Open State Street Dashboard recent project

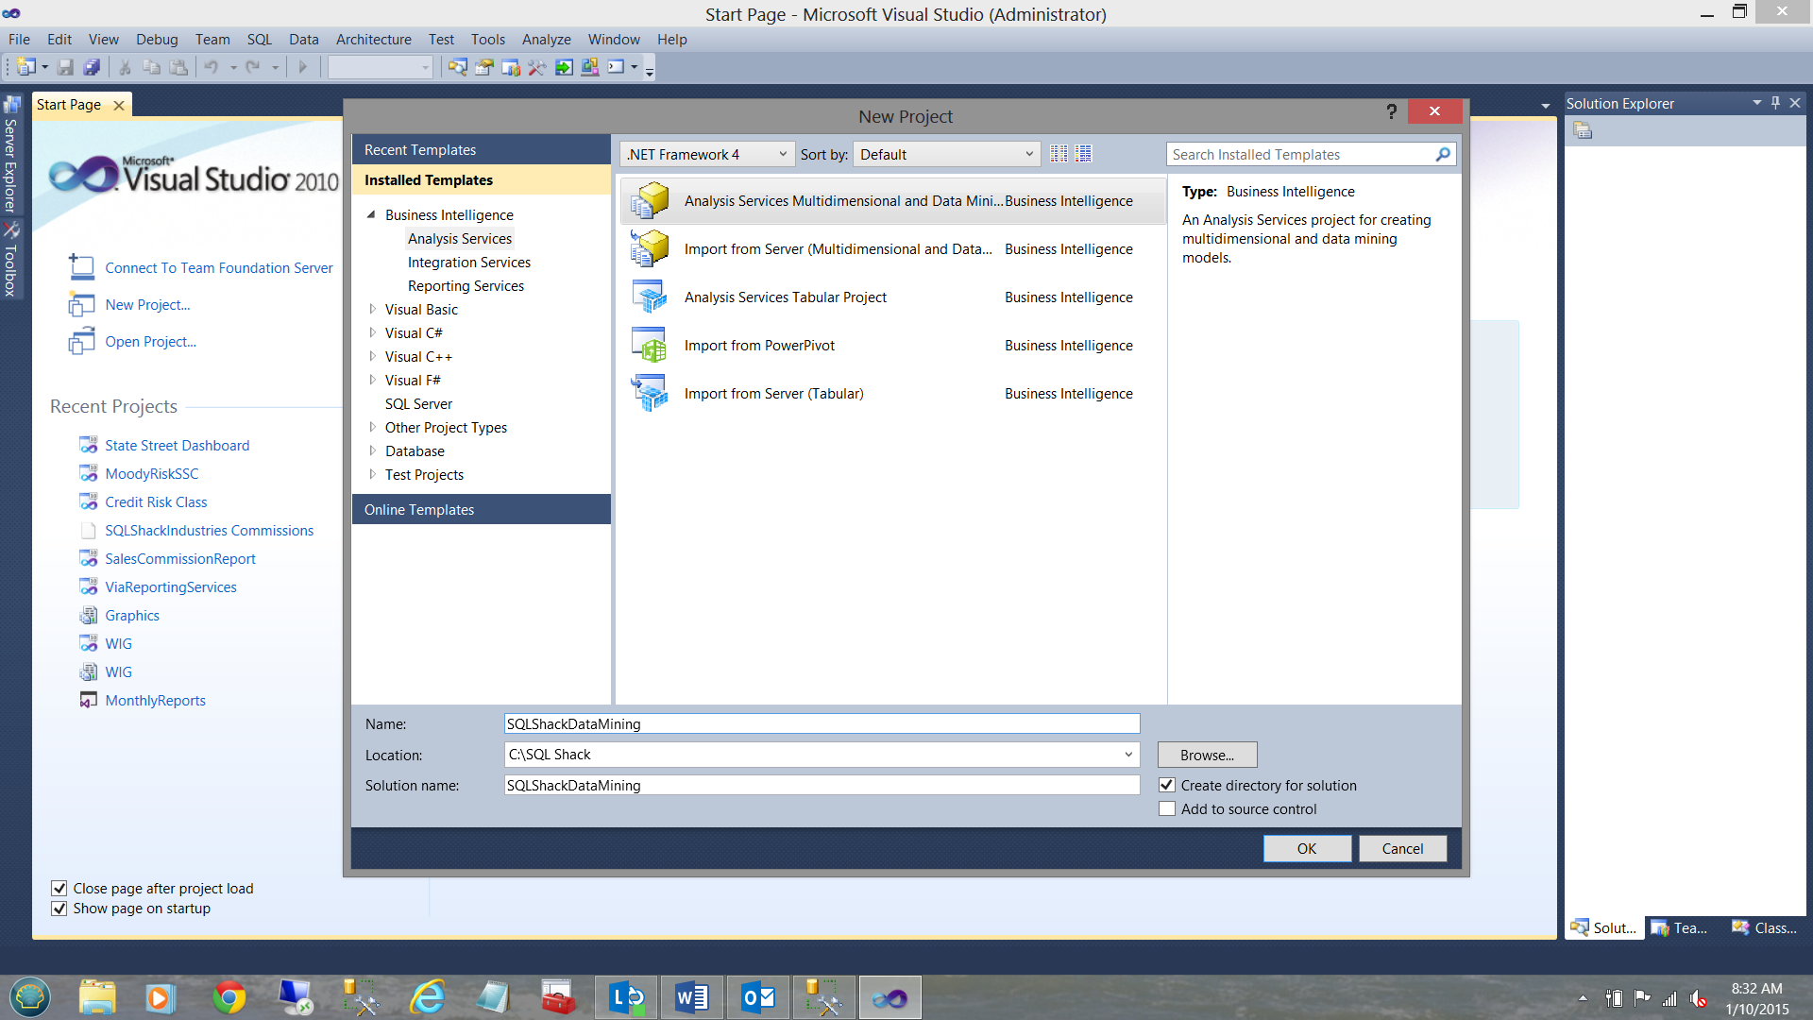(177, 446)
